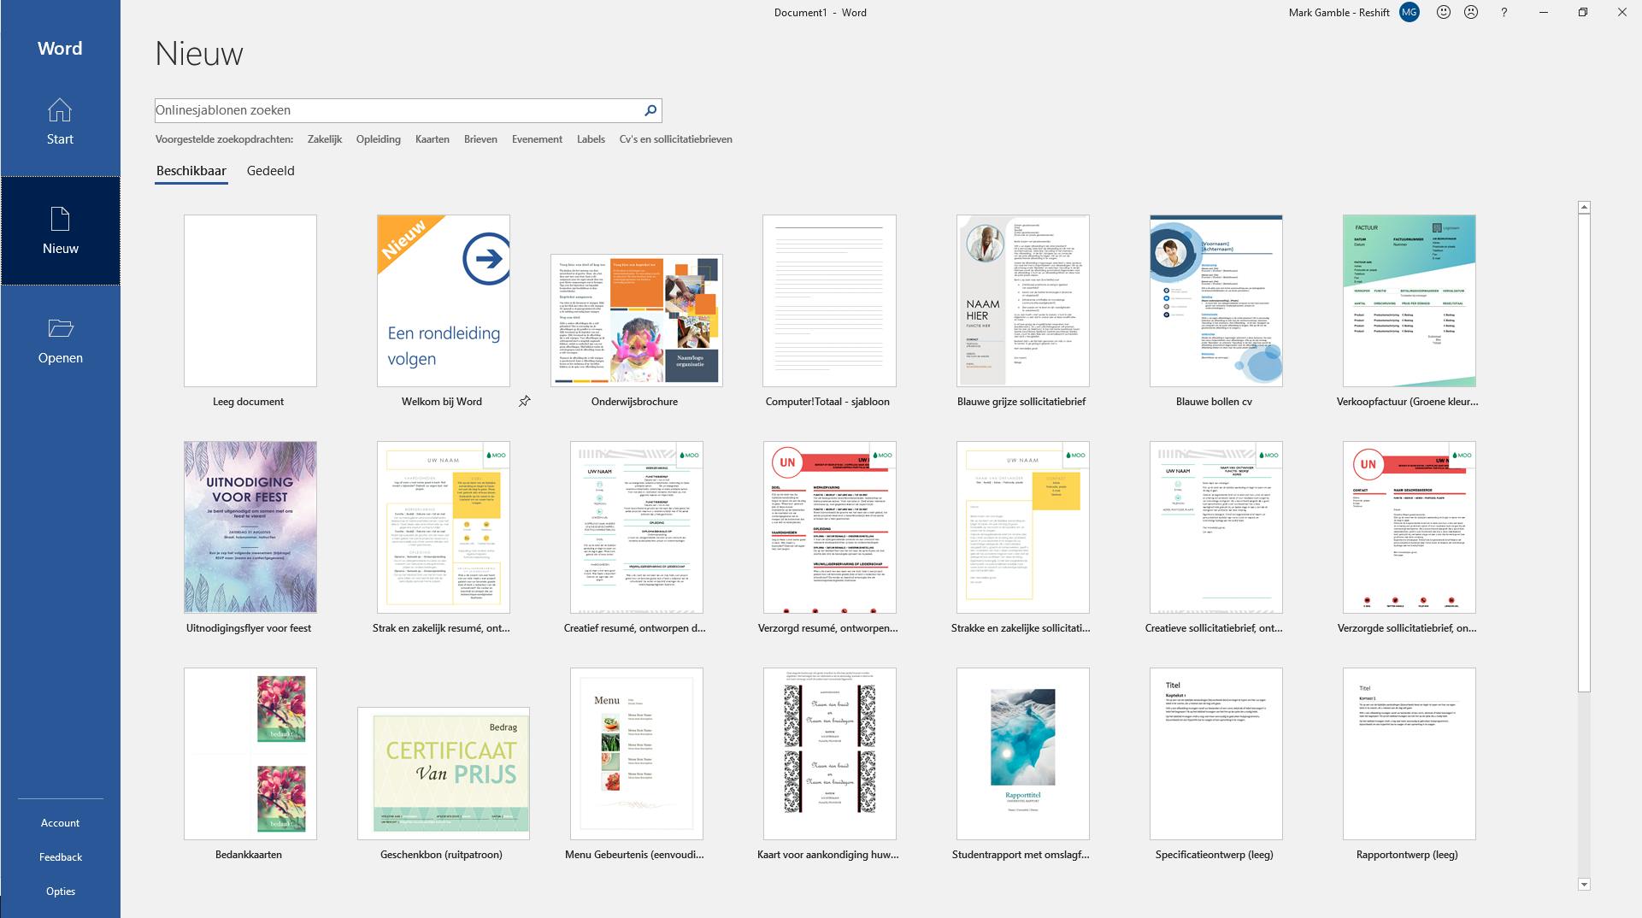Choose Verzorgd resumé template

829,527
